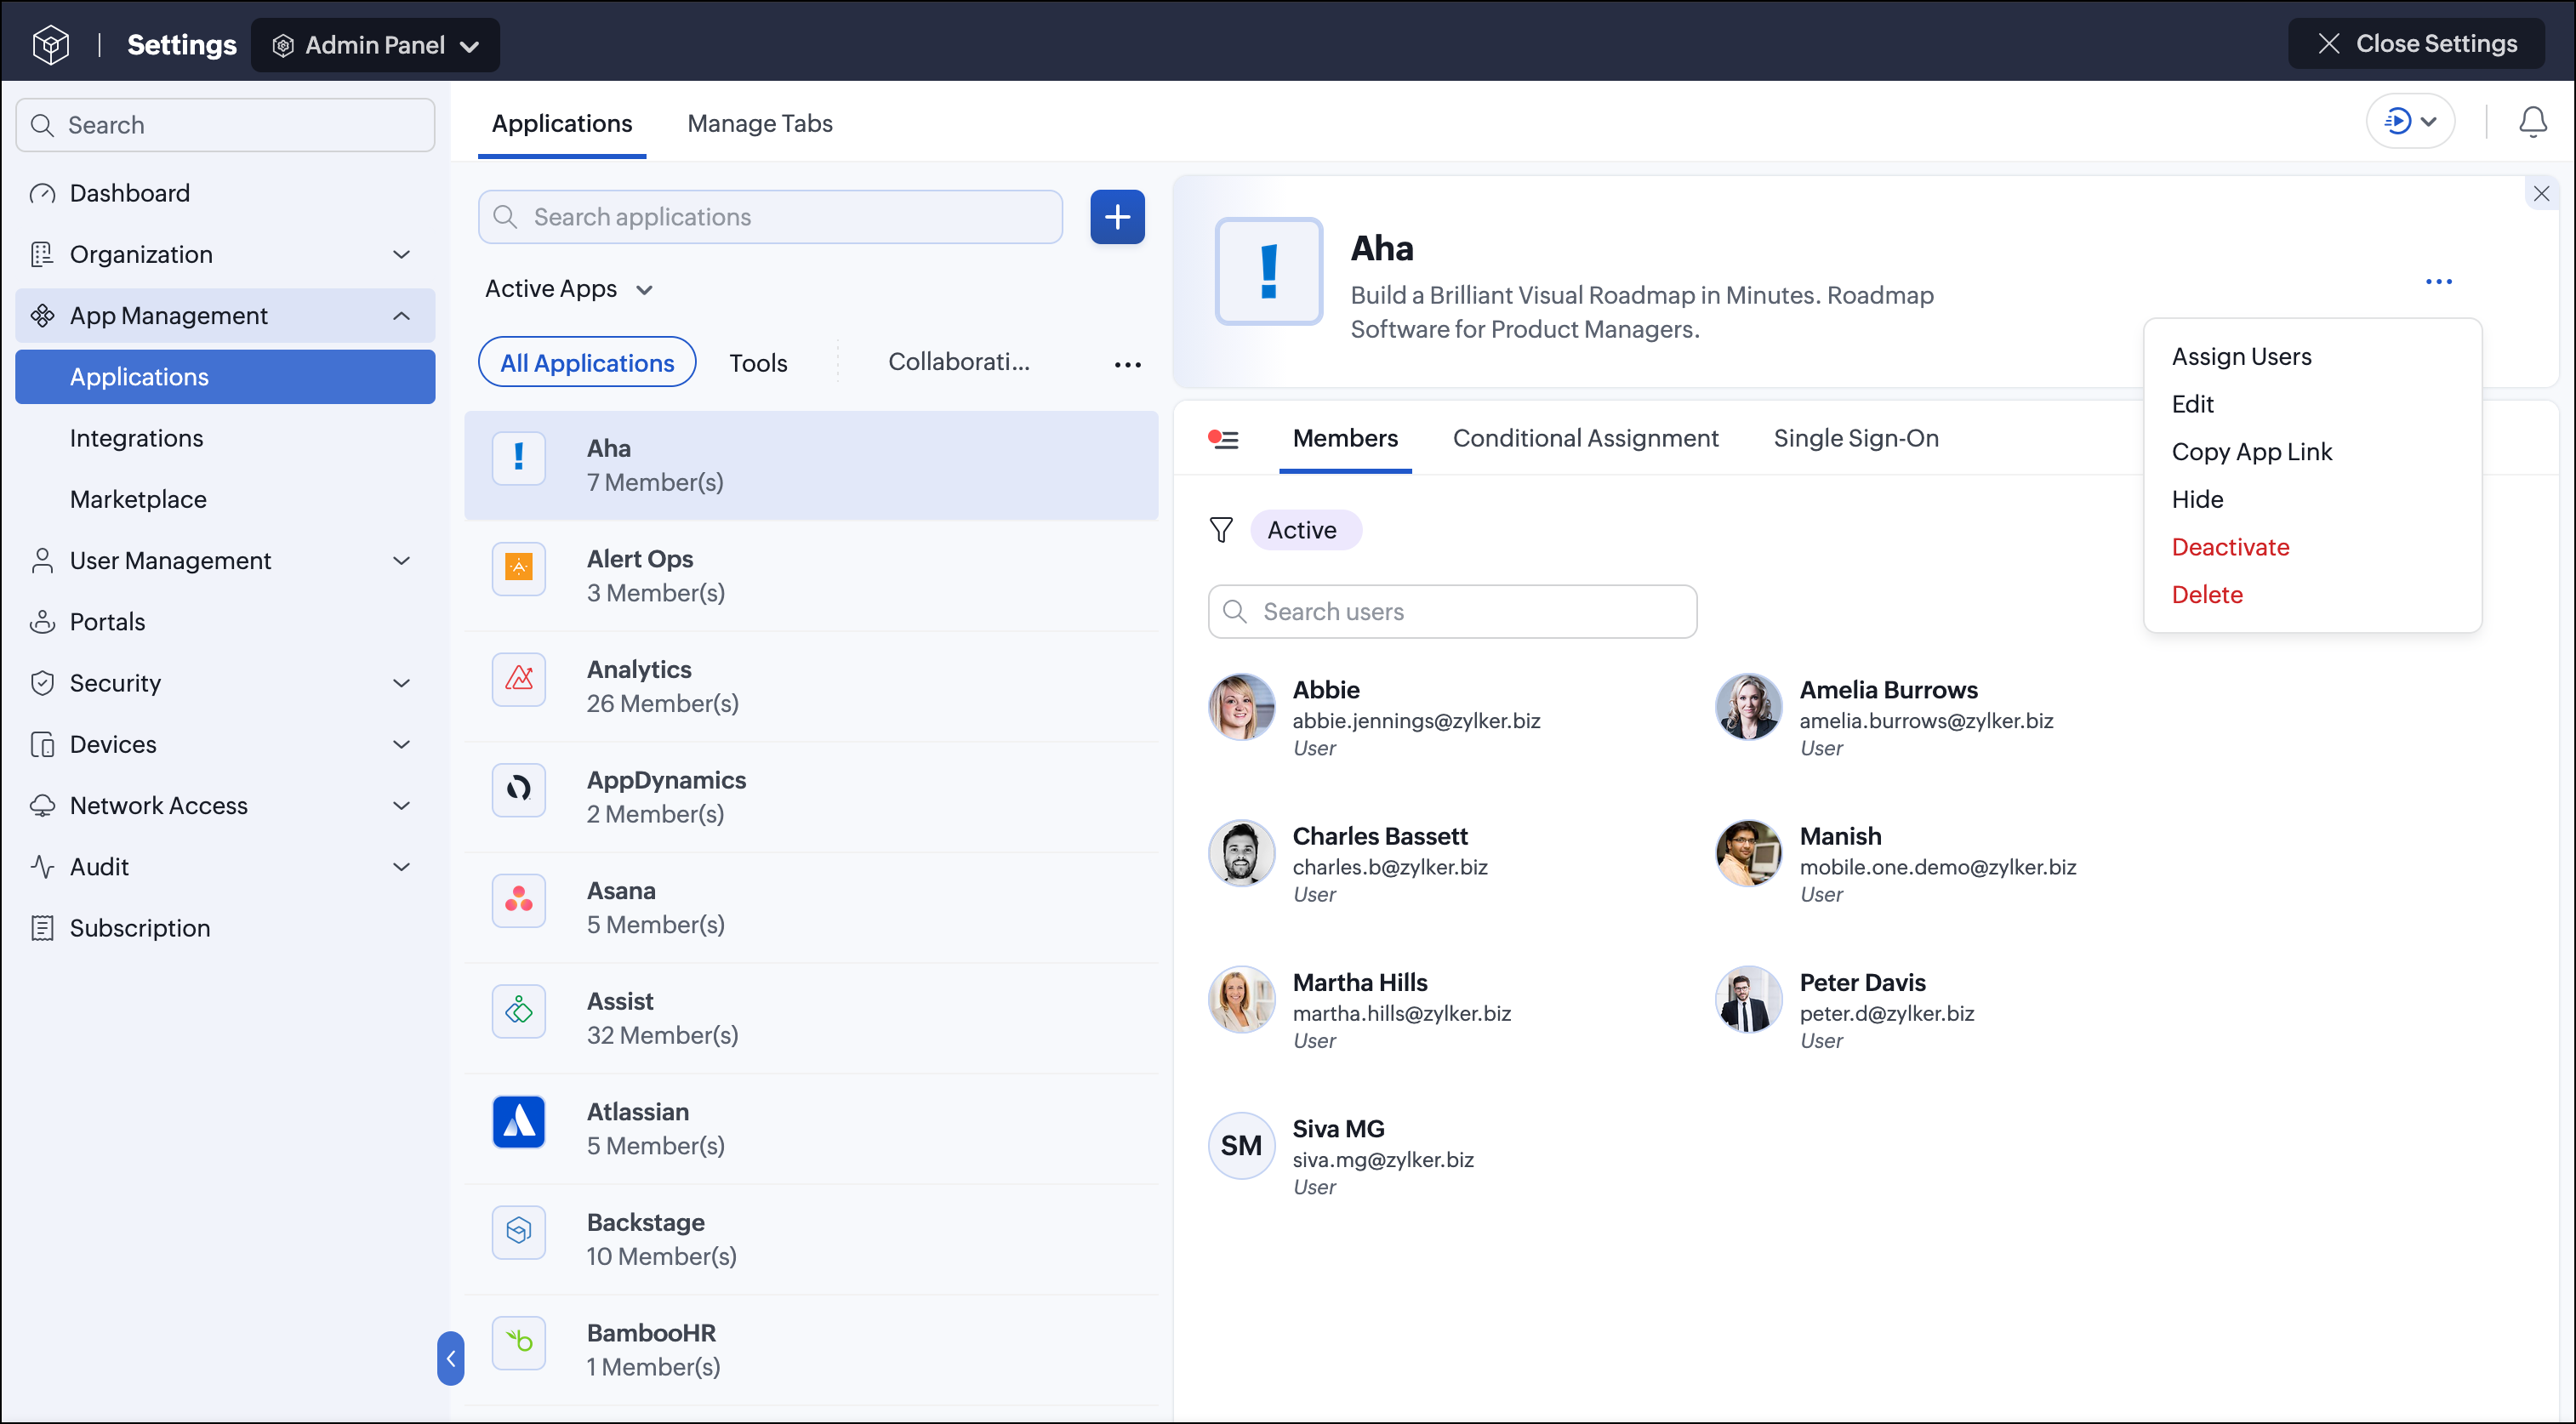This screenshot has height=1424, width=2576.
Task: Click the large Aha logo thumbnail
Action: pyautogui.click(x=1269, y=271)
